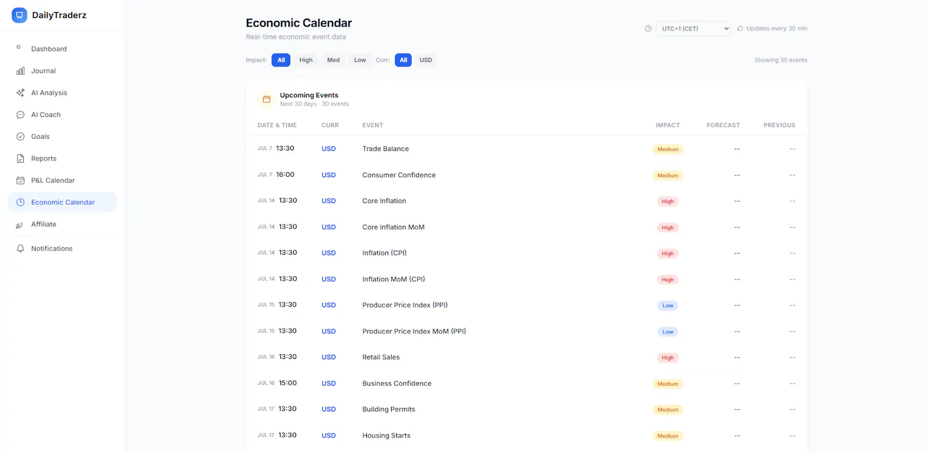Click the Business Confidence event
The image size is (927, 452).
pos(397,383)
